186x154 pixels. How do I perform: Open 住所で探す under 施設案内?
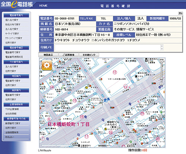pyautogui.click(x=10, y=100)
